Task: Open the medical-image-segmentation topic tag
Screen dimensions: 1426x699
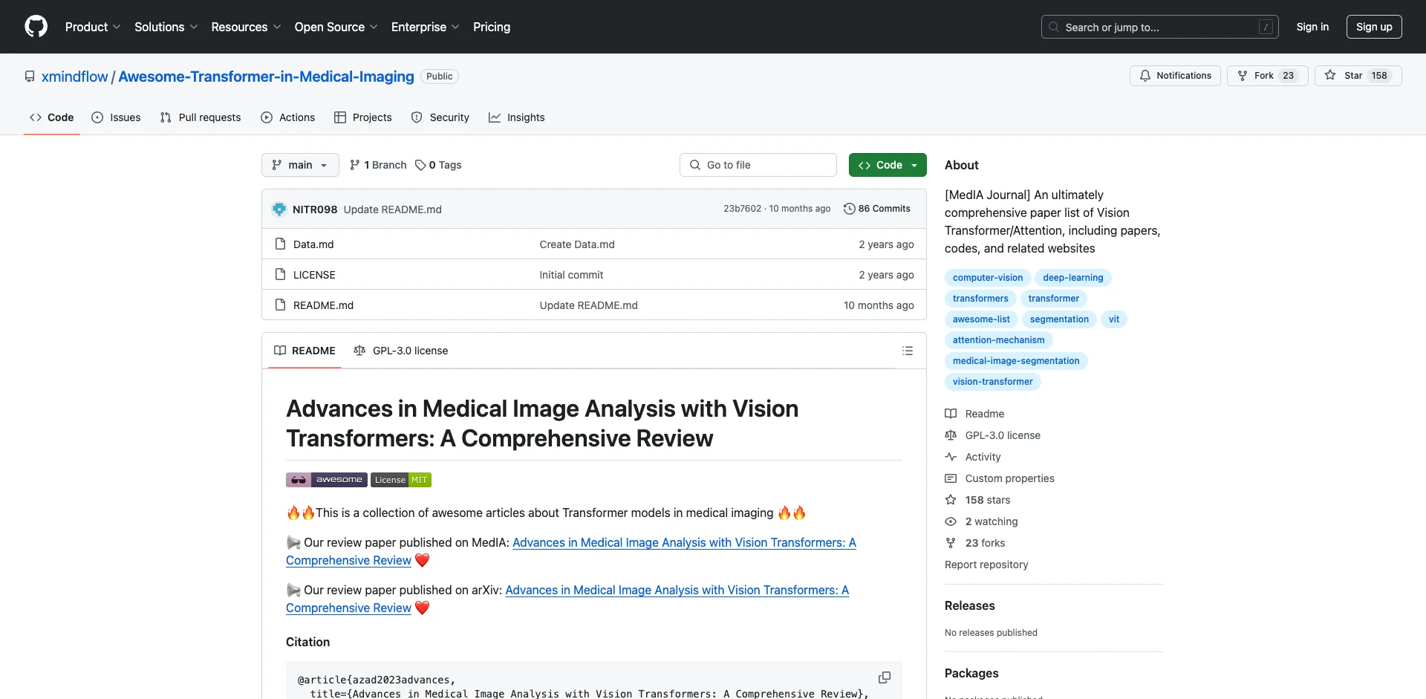Action: coord(1016,361)
